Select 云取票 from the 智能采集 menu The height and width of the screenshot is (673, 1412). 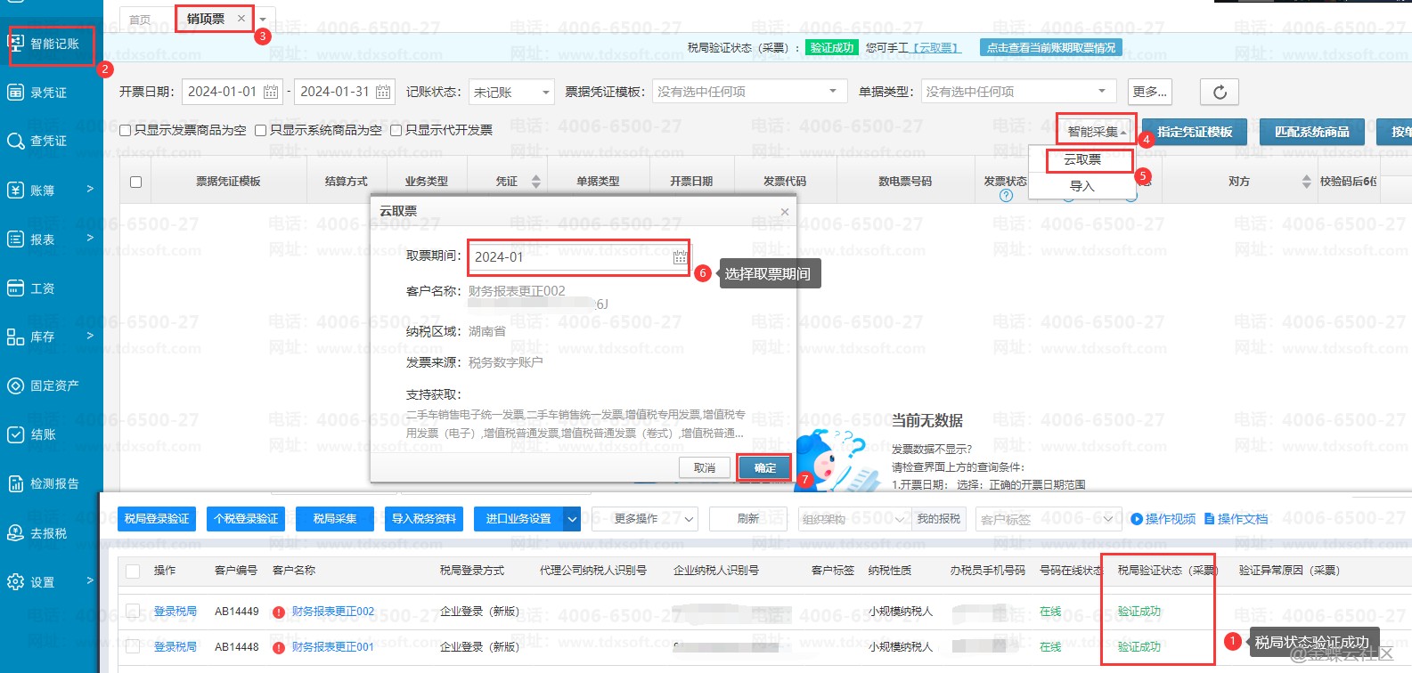pyautogui.click(x=1082, y=159)
